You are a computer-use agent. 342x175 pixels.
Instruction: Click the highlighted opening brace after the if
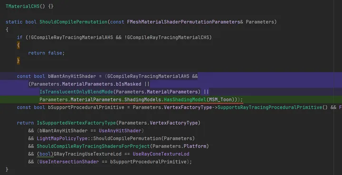click(19, 45)
